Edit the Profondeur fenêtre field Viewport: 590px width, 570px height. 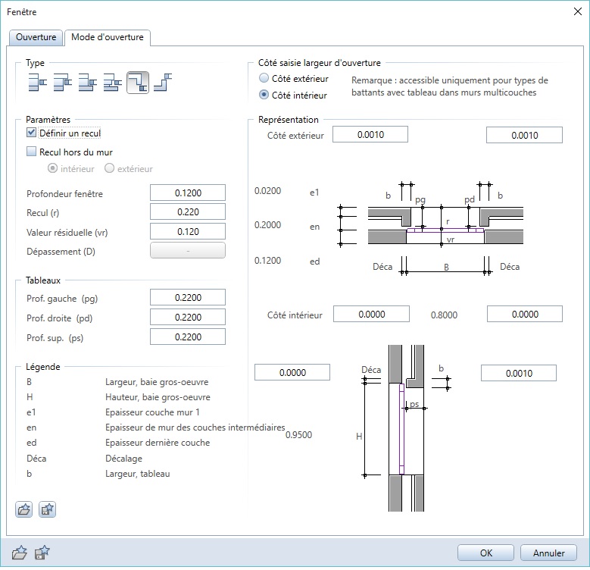click(x=188, y=193)
